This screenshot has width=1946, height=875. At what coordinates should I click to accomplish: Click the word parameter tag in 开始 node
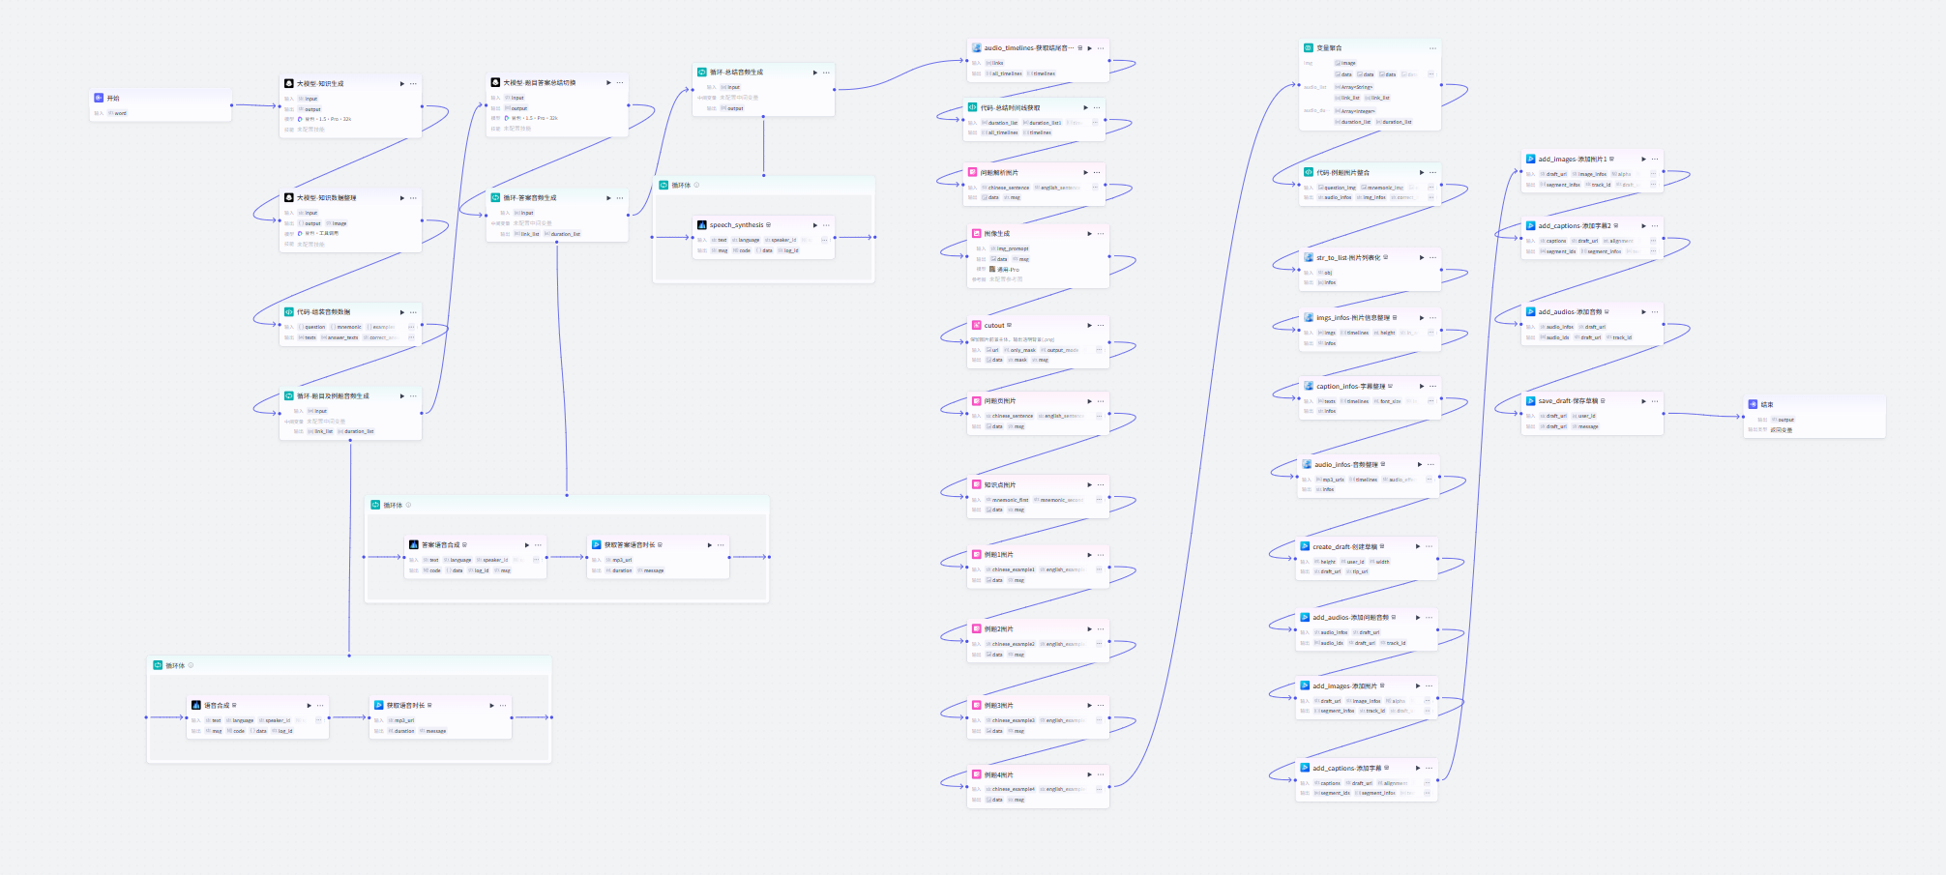pyautogui.click(x=117, y=113)
